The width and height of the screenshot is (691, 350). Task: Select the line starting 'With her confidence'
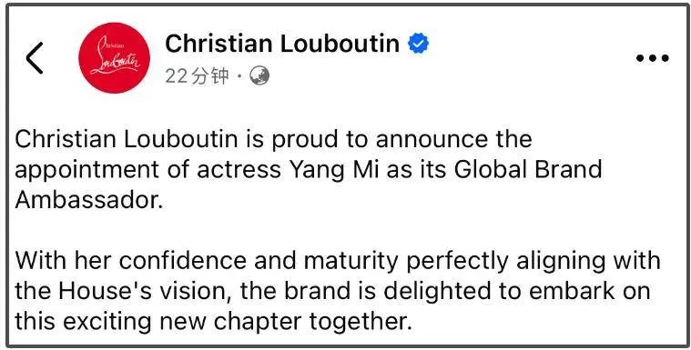pyautogui.click(x=338, y=262)
